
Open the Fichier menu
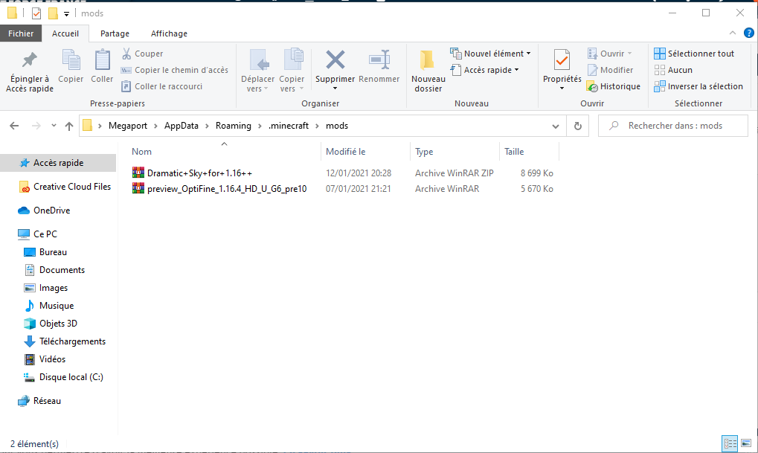21,33
